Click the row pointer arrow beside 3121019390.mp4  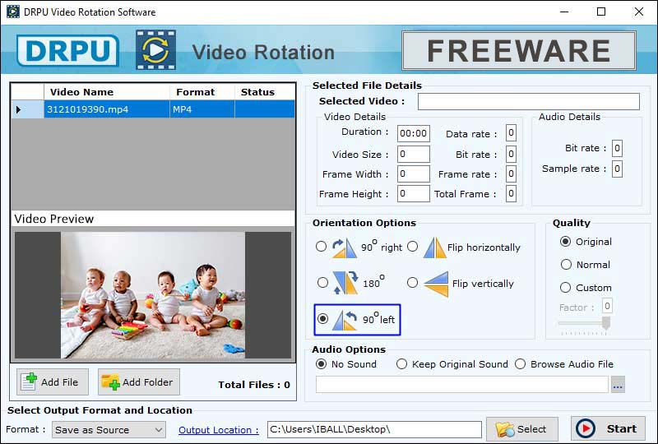pyautogui.click(x=18, y=109)
